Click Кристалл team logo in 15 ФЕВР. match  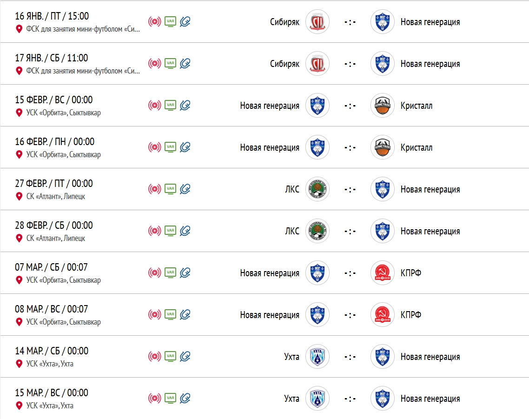tap(383, 106)
